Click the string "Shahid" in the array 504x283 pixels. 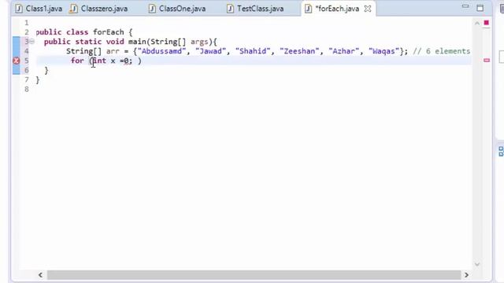(253, 51)
